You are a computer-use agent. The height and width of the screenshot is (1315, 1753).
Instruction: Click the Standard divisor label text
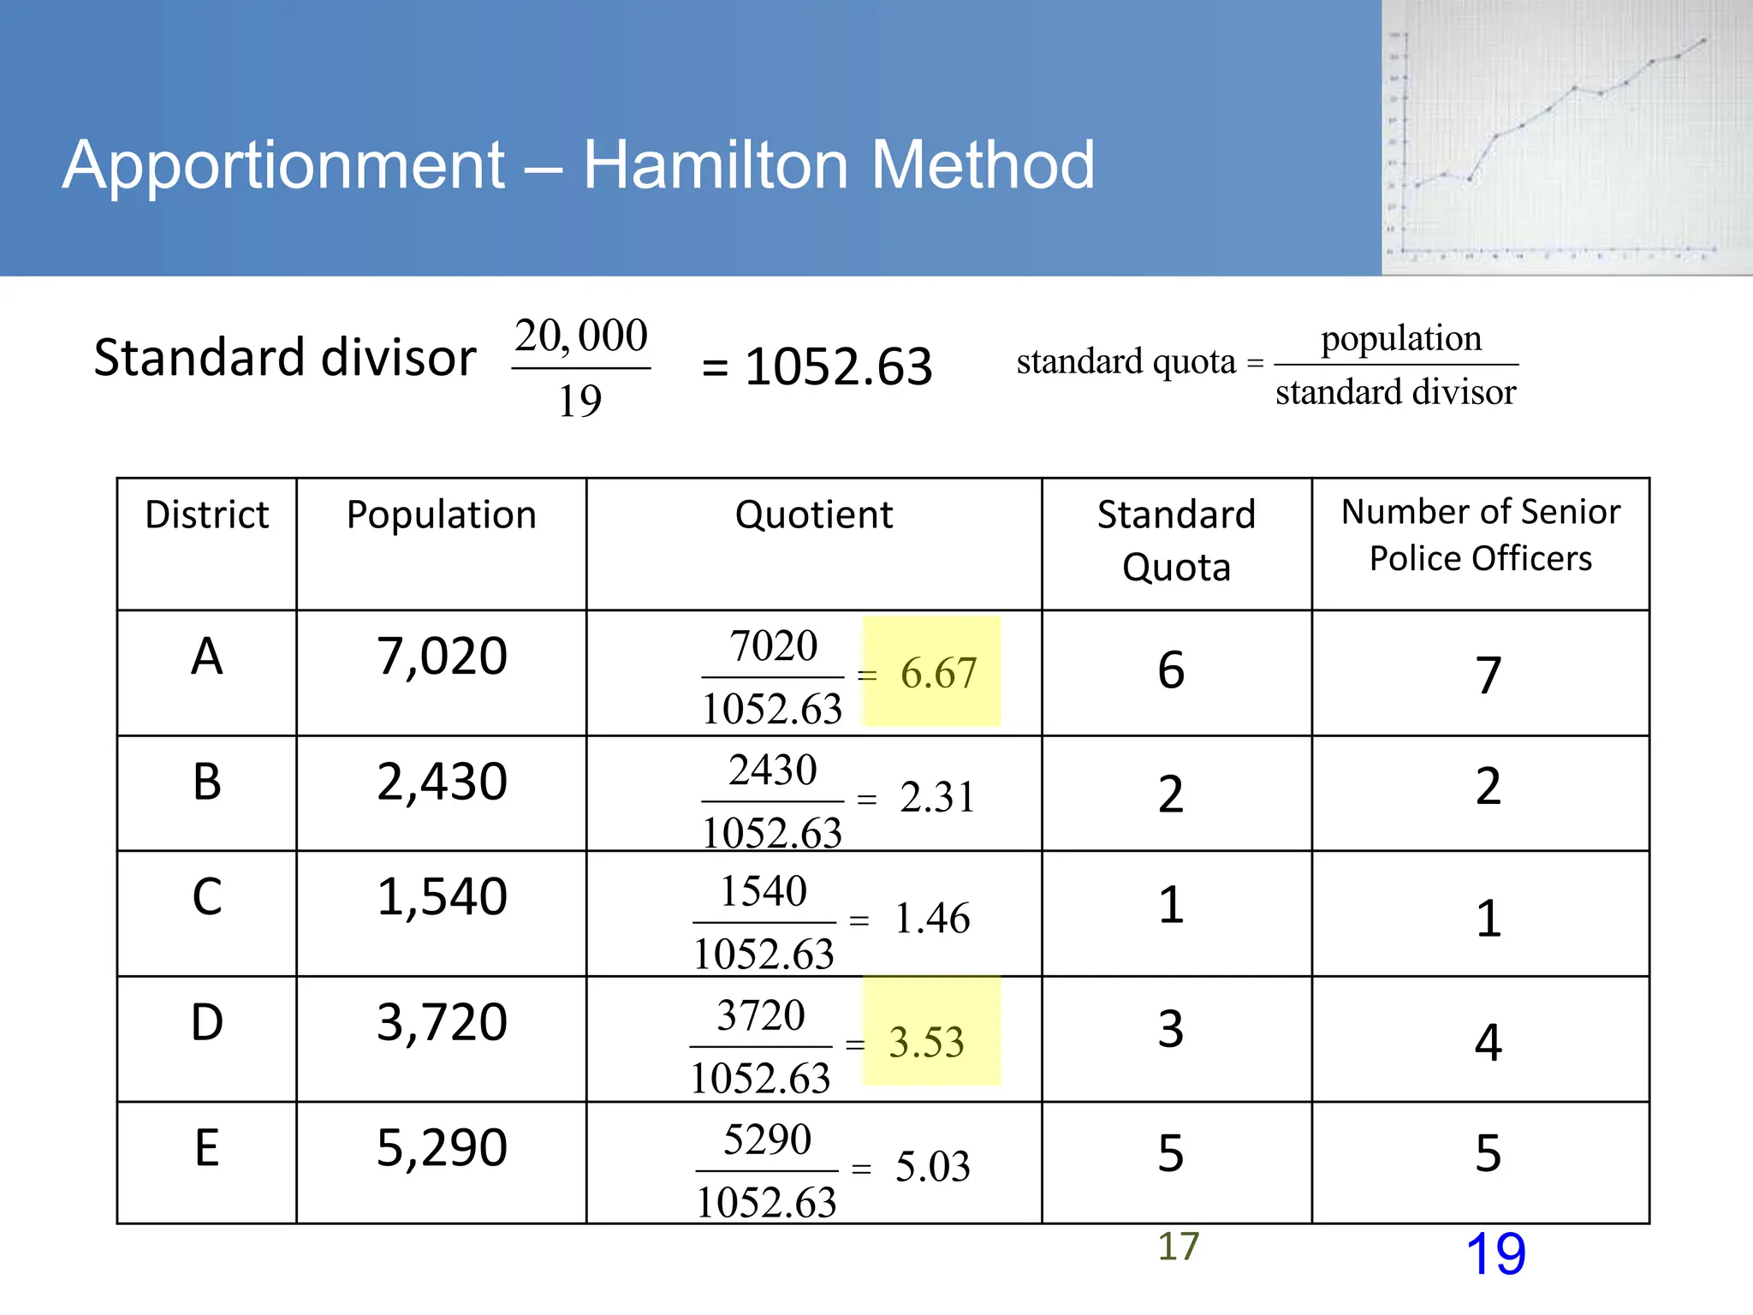click(284, 357)
